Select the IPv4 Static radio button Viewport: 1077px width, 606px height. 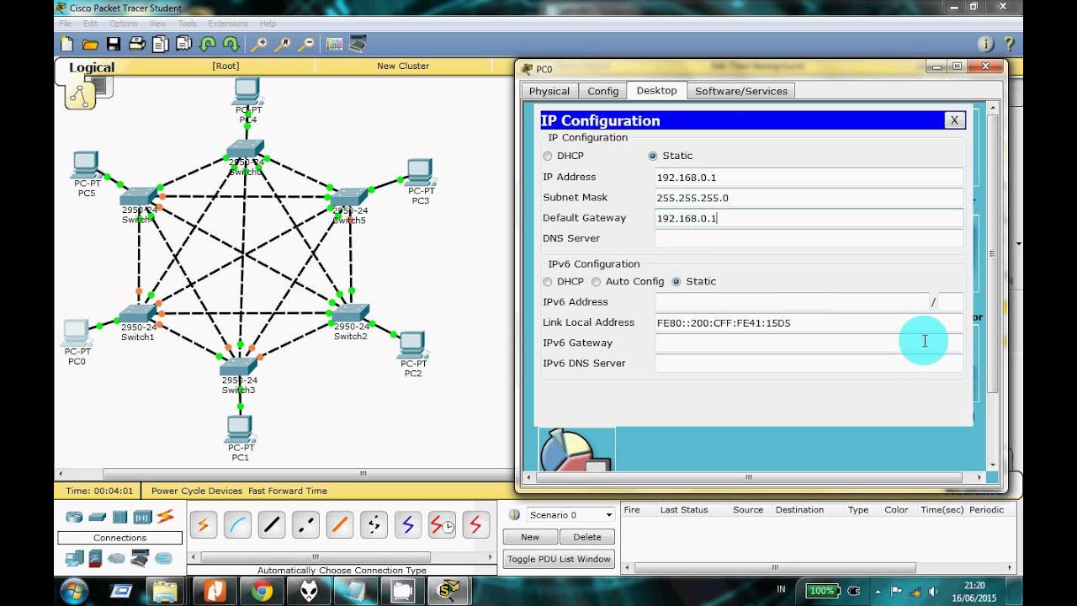(653, 156)
